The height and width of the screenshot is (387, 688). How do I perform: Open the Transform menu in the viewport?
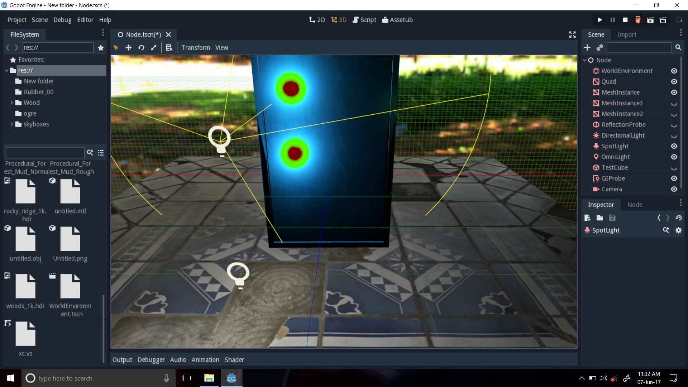[195, 47]
